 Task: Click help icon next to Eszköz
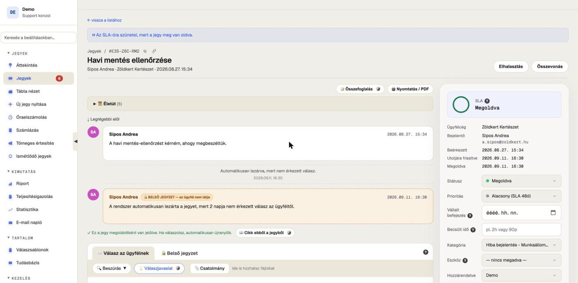tap(465, 260)
